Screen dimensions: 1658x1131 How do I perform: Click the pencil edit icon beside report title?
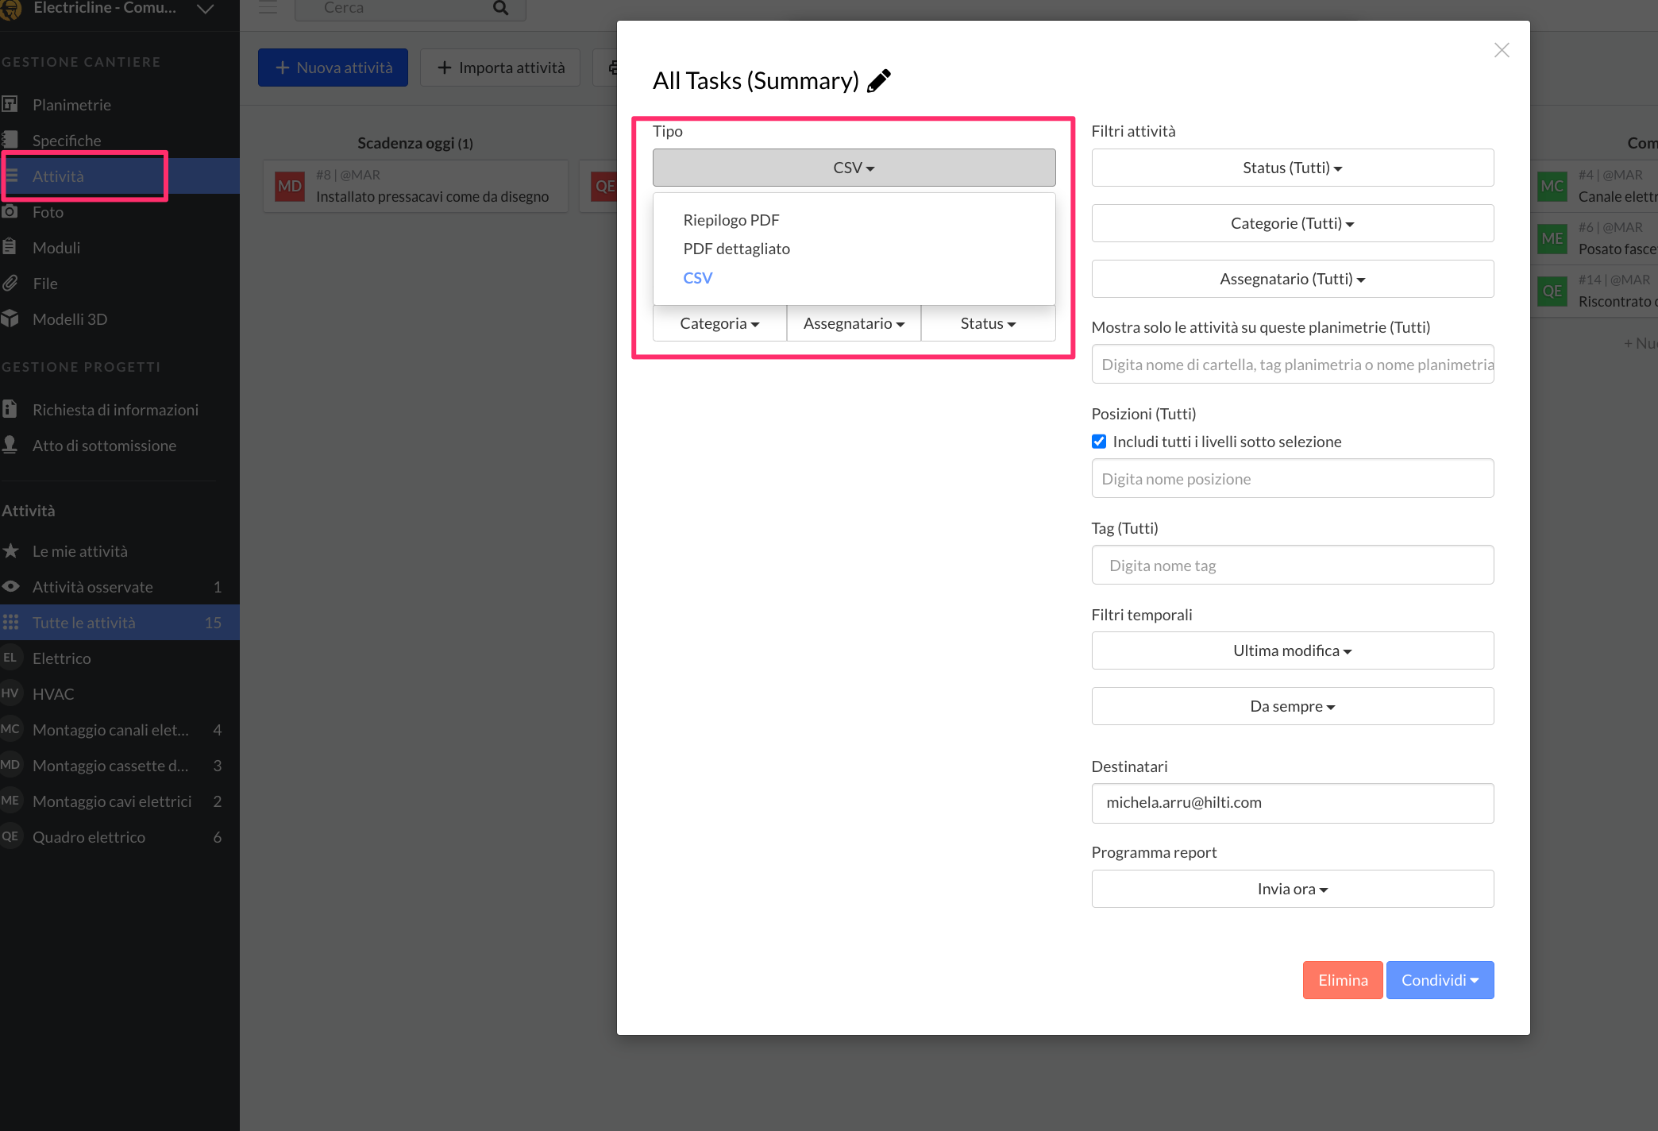[x=879, y=81]
